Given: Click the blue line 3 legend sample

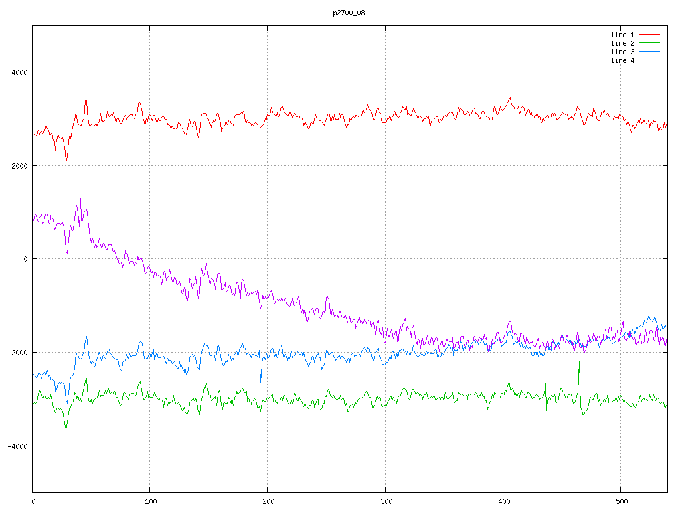Looking at the screenshot, I should tap(649, 52).
